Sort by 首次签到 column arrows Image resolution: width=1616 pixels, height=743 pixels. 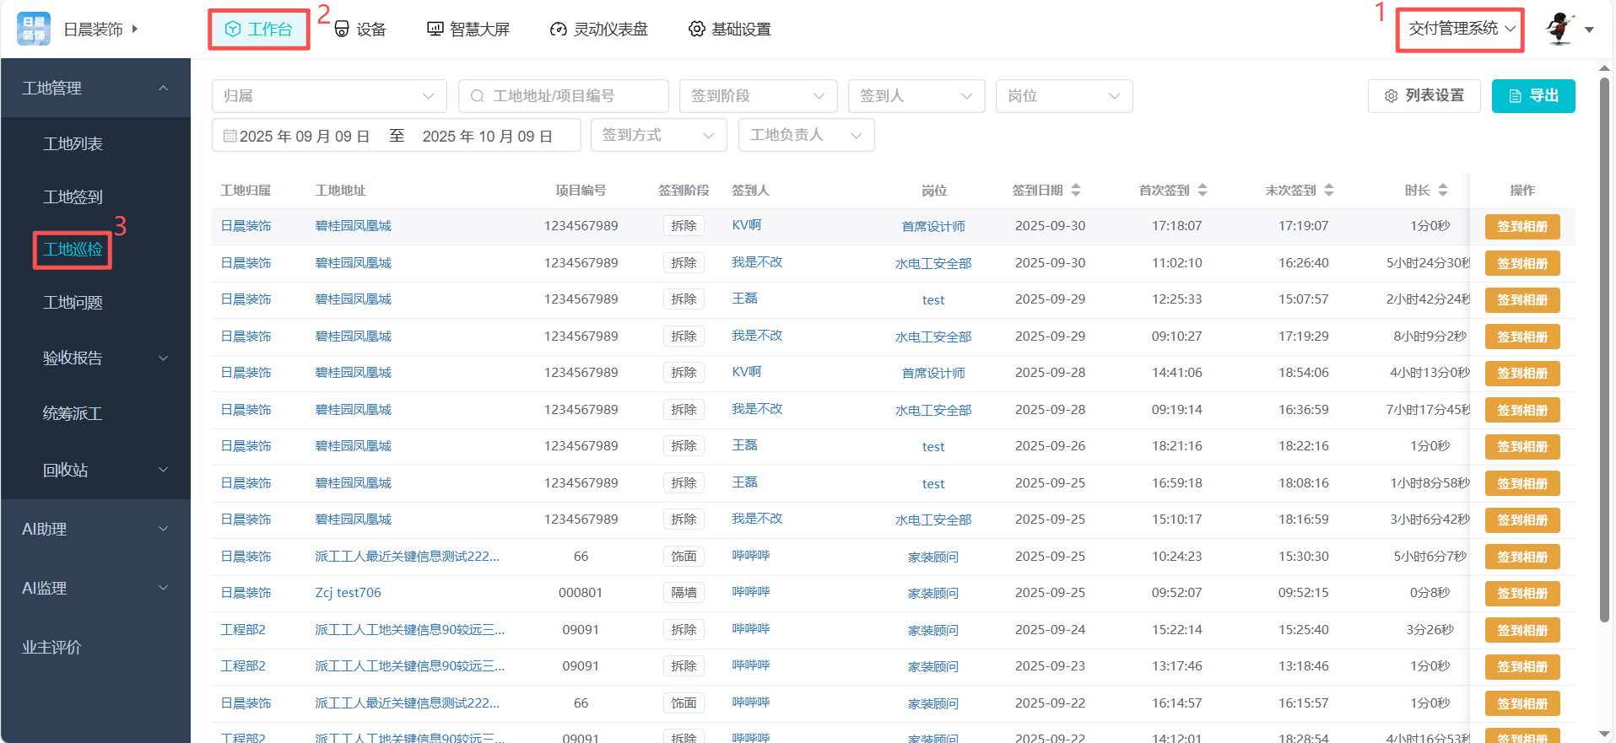coord(1203,191)
